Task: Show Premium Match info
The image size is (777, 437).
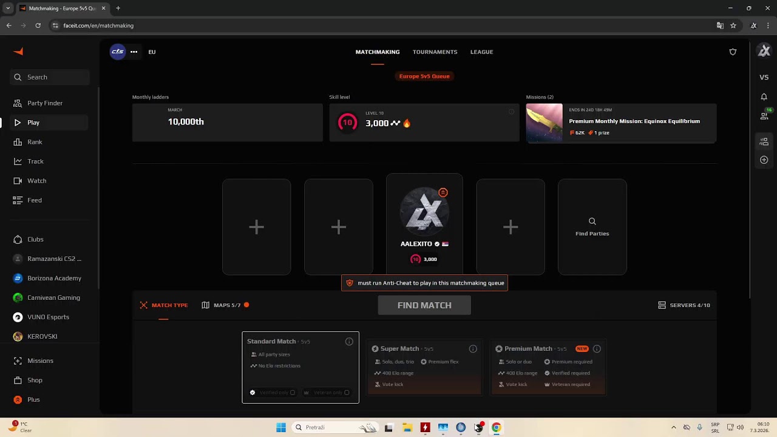Action: pos(597,349)
